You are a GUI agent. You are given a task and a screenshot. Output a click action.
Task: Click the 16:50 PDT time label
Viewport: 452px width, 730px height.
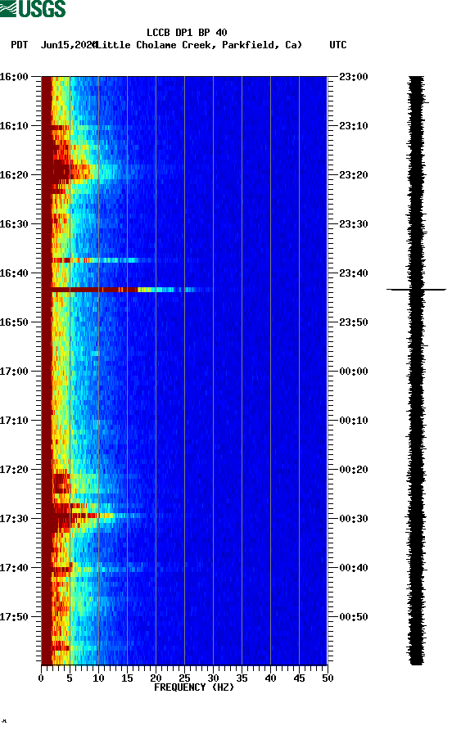click(x=14, y=322)
